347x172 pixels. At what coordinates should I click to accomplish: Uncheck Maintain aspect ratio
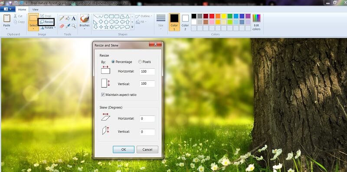pos(103,95)
